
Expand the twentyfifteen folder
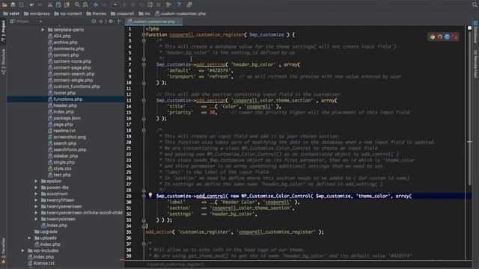click(36, 200)
